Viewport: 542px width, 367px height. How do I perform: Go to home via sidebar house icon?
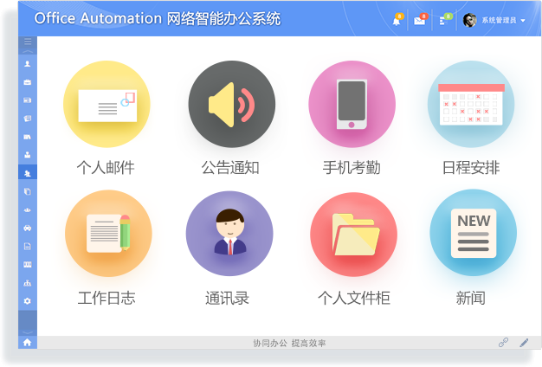[28, 342]
